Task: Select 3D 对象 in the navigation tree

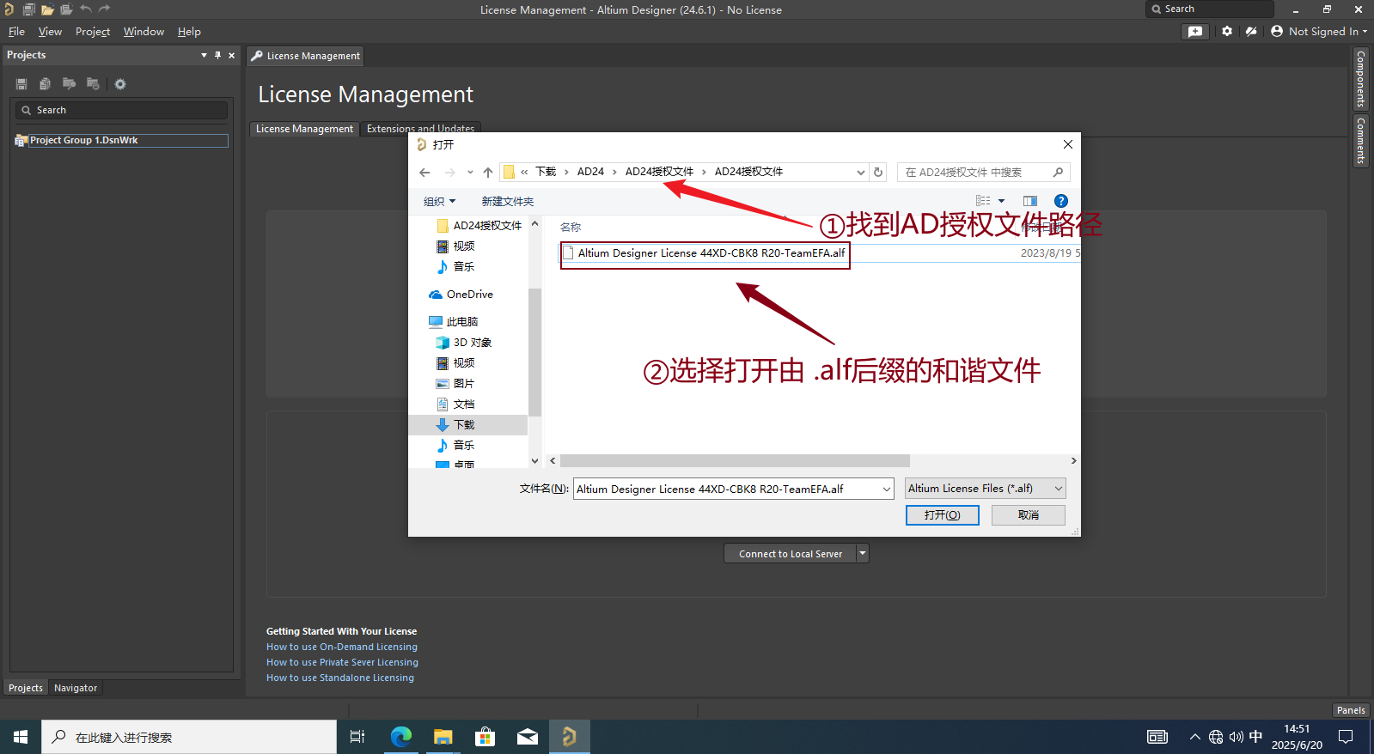Action: pyautogui.click(x=464, y=343)
